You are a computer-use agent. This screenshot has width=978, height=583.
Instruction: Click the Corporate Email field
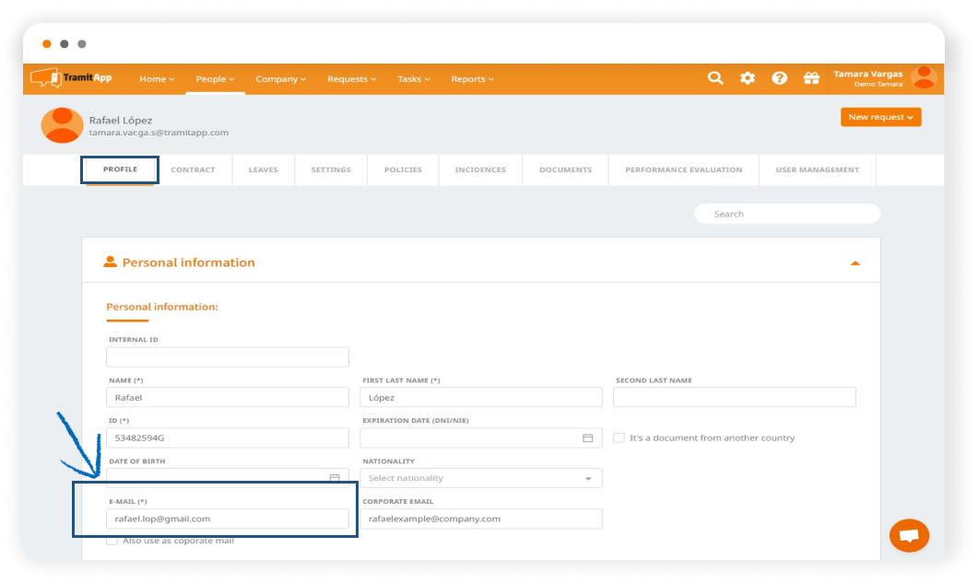[x=481, y=519]
